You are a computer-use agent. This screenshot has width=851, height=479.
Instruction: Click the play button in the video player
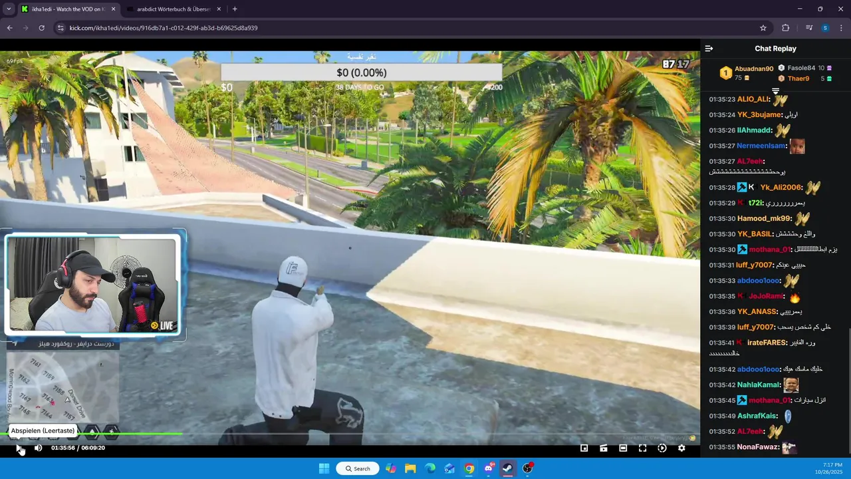tap(19, 448)
